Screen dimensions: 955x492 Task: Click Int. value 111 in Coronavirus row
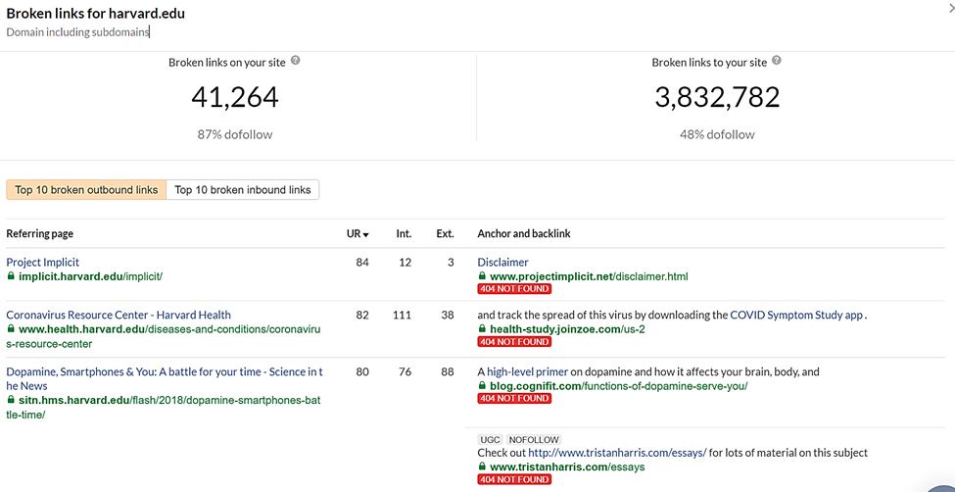pyautogui.click(x=402, y=316)
